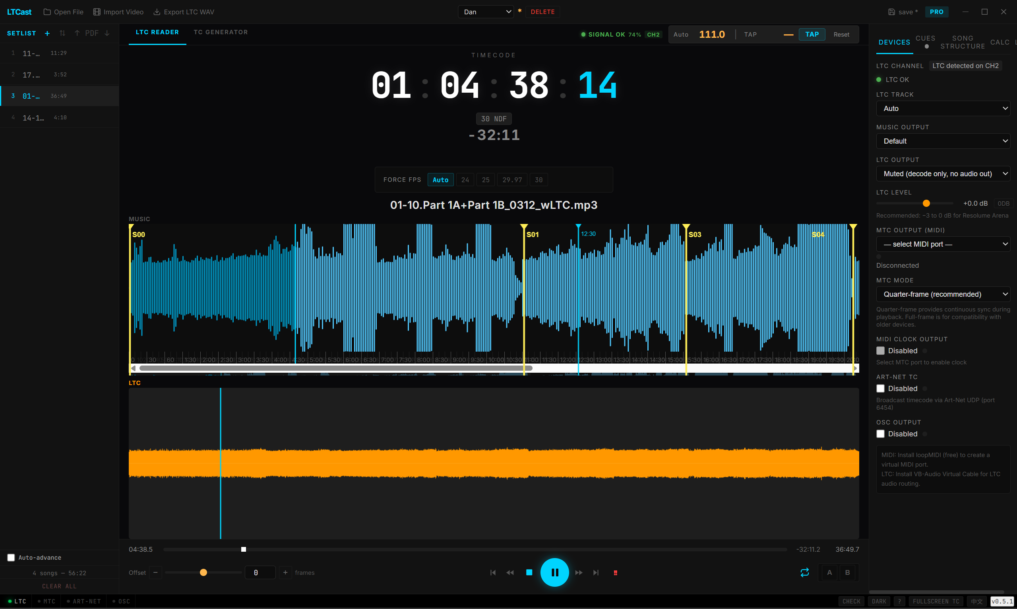Click the Offset slider handle
1017x609 pixels.
click(203, 572)
